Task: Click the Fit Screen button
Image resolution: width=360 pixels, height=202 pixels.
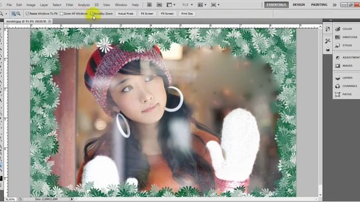Action: [147, 13]
